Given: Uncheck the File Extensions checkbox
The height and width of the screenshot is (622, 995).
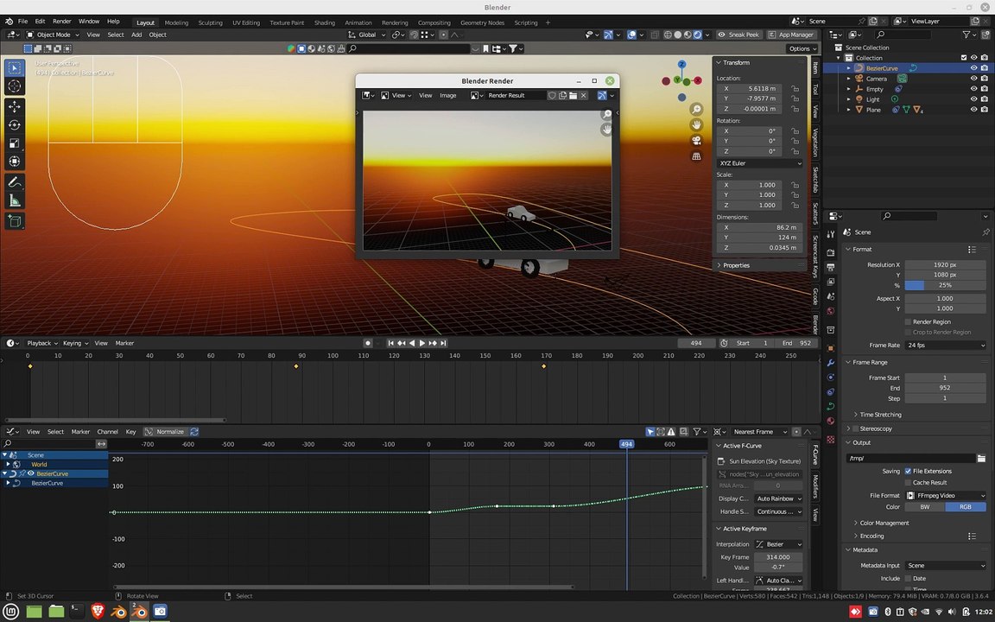Looking at the screenshot, I should (908, 471).
